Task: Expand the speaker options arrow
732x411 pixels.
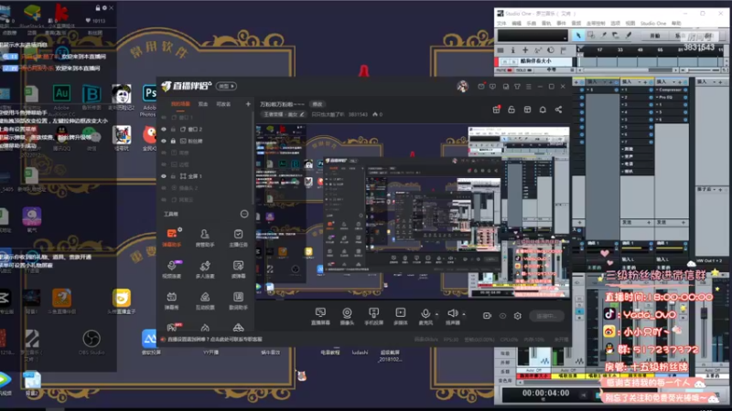Action: (x=464, y=314)
